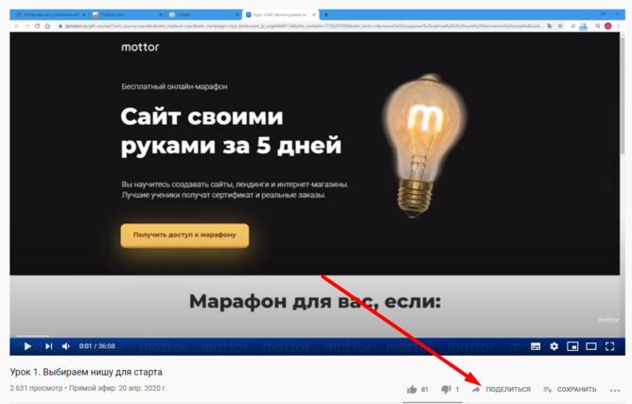Click the mottor logo in the video

140,47
